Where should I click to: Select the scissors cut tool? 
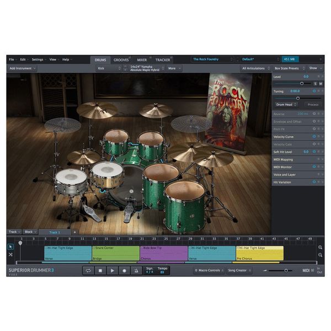pyautogui.click(x=10, y=254)
